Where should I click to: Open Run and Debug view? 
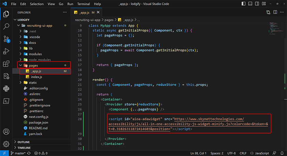pyautogui.click(x=6, y=52)
